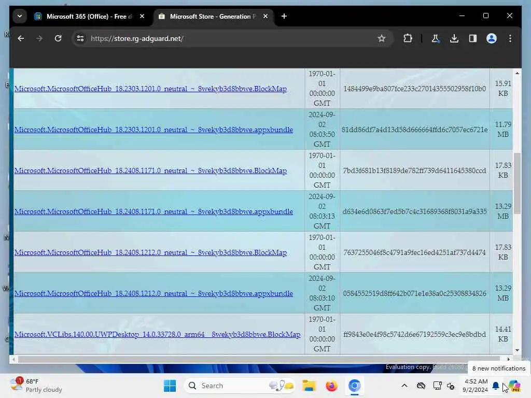Switch to Microsoft 365 (Office) tab
This screenshot has width=531, height=398.
(90, 16)
